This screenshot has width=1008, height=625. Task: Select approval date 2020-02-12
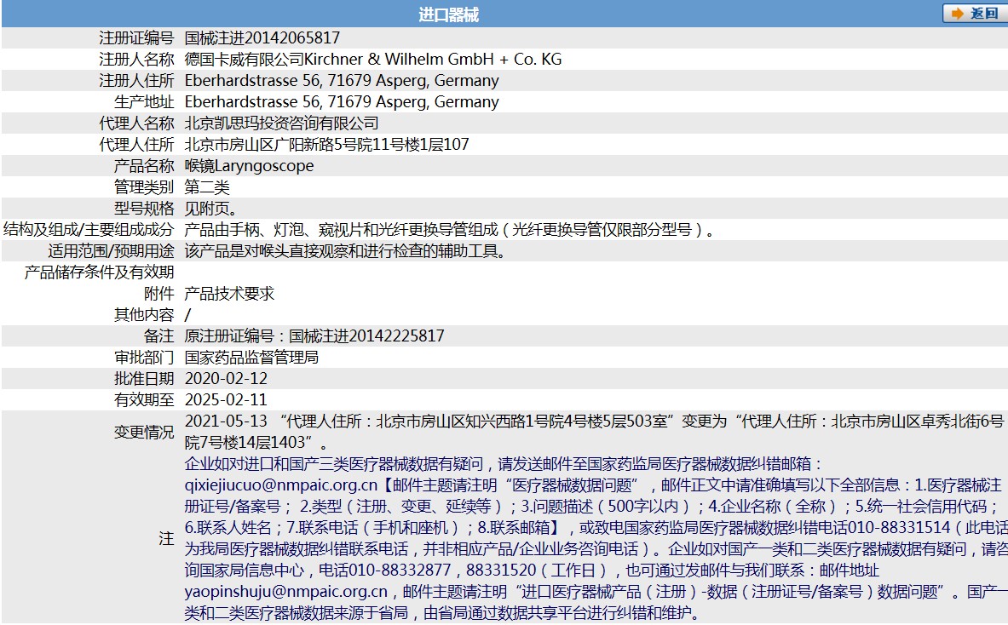click(x=227, y=378)
